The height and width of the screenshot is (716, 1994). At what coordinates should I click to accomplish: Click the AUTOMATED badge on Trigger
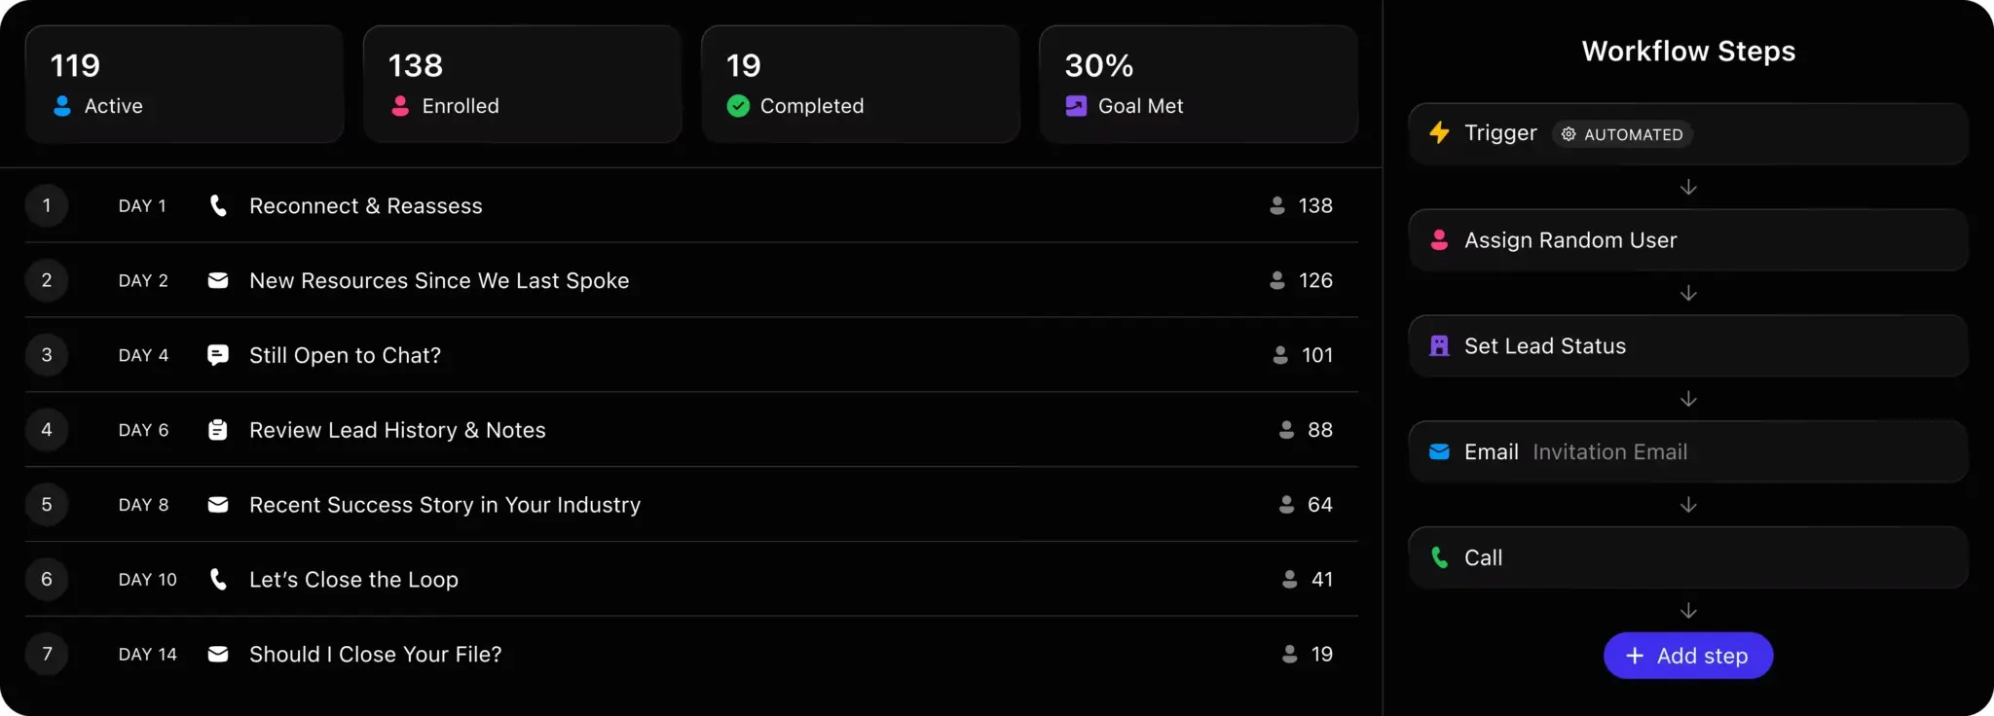tap(1622, 134)
